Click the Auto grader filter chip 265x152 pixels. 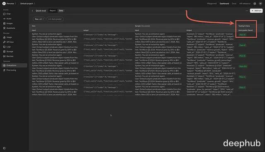(55, 19)
